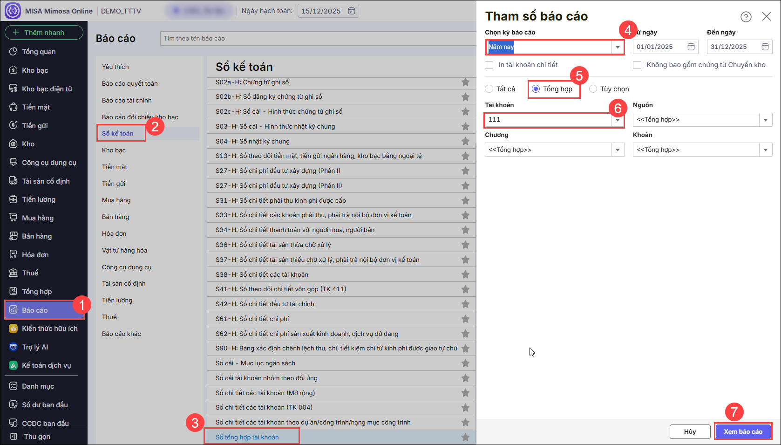Open Trợ lý AI in the sidebar
781x445 pixels.
click(x=35, y=347)
